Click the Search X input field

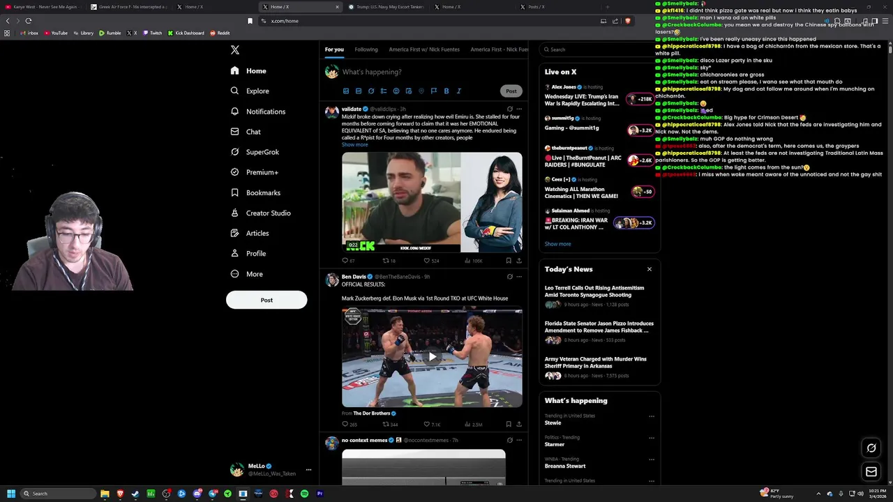coord(599,50)
